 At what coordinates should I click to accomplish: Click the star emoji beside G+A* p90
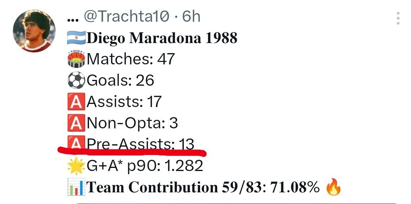pos(76,166)
